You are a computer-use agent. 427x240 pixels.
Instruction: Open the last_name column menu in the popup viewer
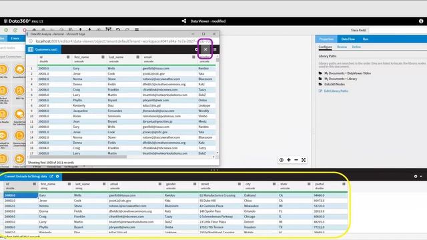pos(138,57)
